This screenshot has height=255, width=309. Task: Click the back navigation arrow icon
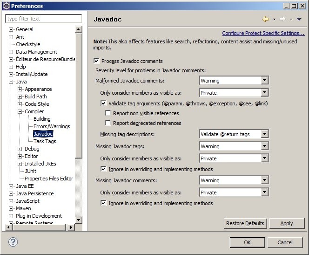(x=266, y=19)
